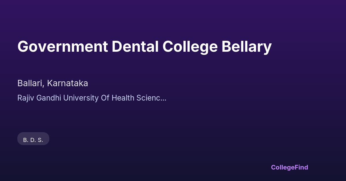
Task: Click the Rajiv Gandhi University affiliation line
Action: (x=92, y=98)
